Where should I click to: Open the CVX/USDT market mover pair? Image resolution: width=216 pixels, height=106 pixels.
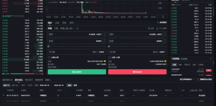tap(175, 69)
